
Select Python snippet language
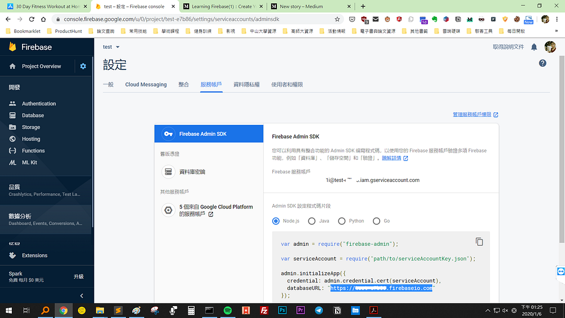pyautogui.click(x=342, y=221)
